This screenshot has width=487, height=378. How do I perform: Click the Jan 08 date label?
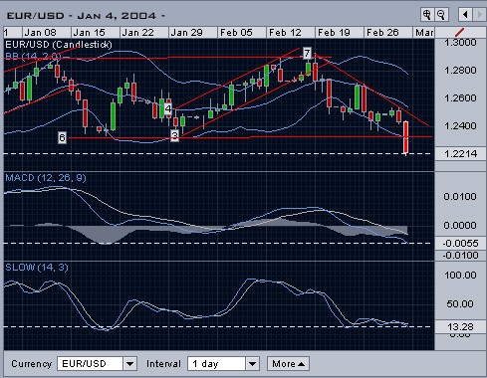tap(40, 33)
